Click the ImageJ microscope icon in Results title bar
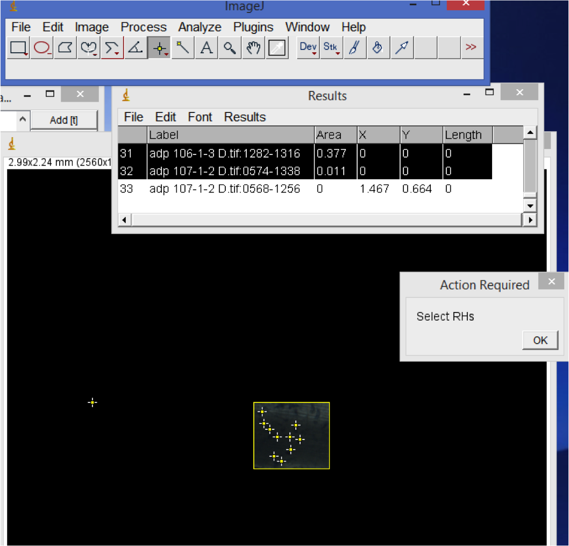The width and height of the screenshot is (569, 546). tap(126, 95)
